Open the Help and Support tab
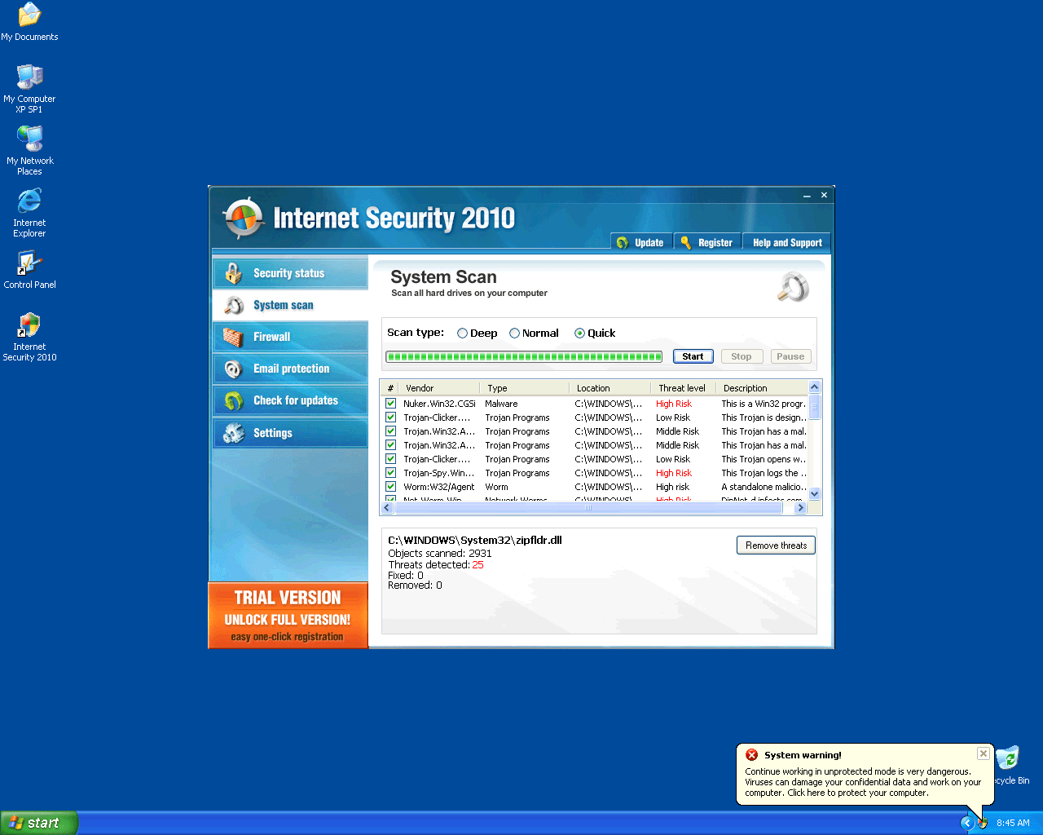Screen dimensions: 1043x835 786,242
